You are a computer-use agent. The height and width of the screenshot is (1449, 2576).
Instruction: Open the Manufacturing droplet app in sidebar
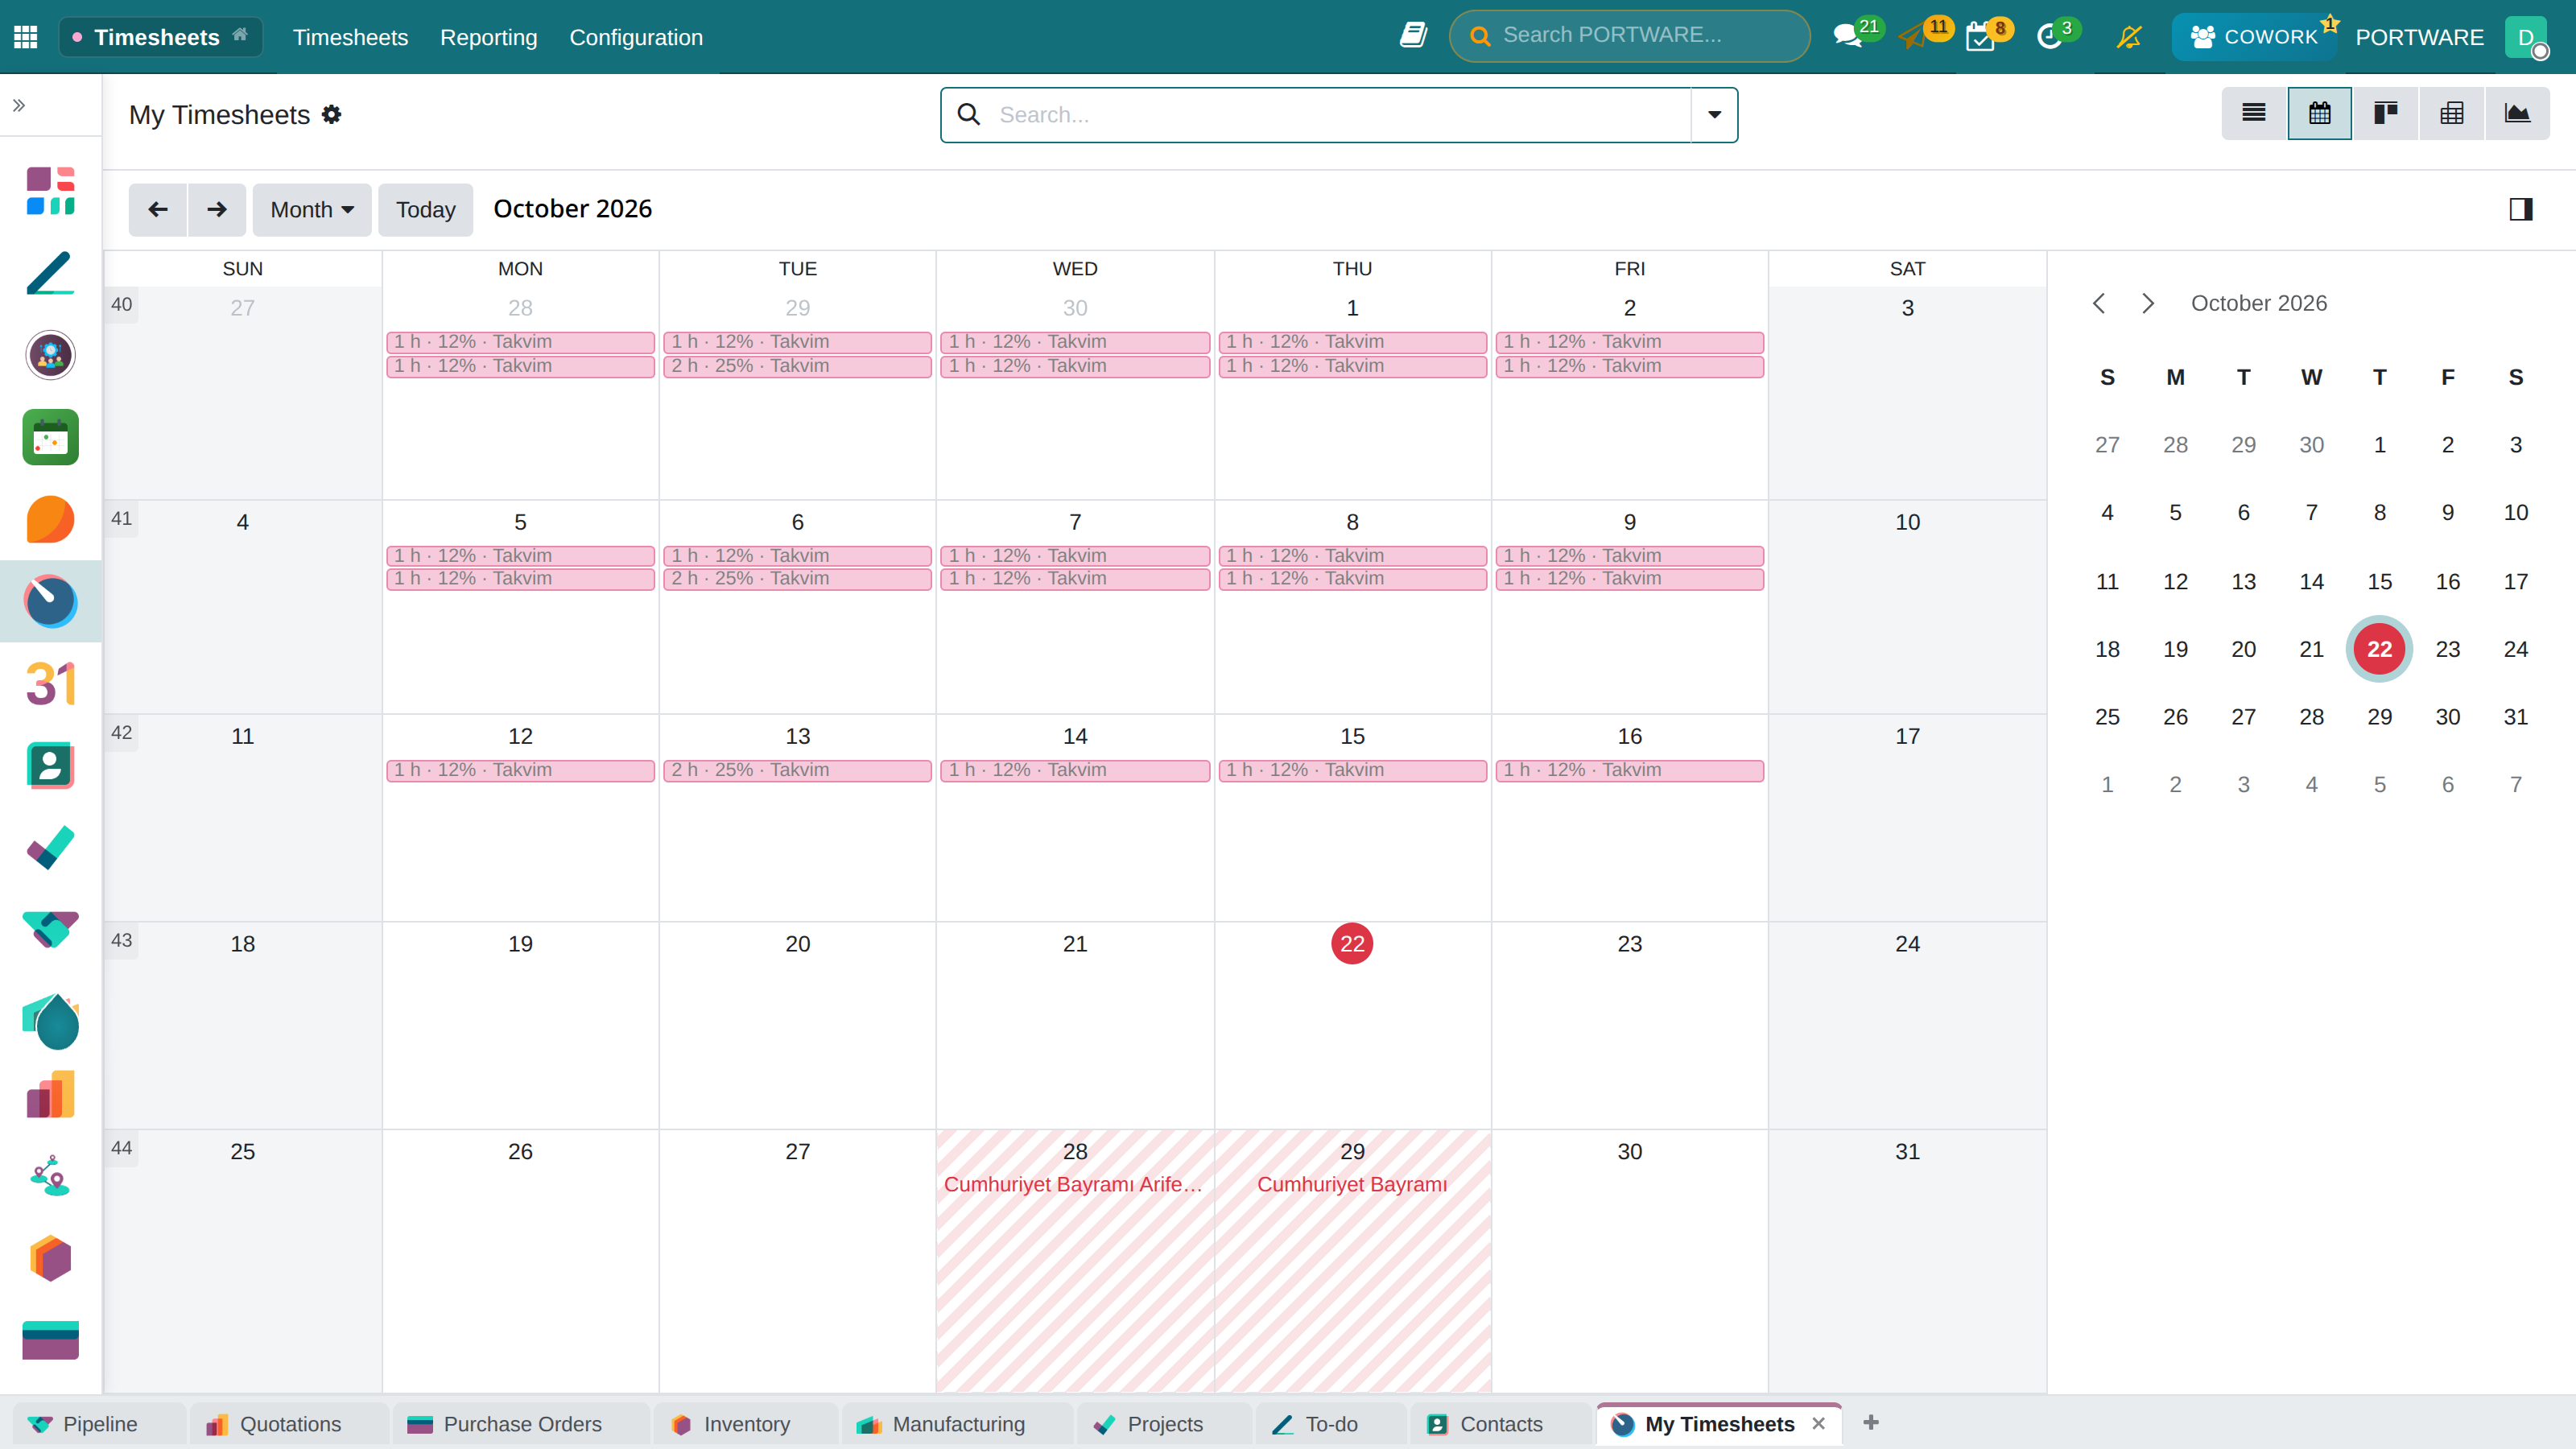pos(51,1021)
